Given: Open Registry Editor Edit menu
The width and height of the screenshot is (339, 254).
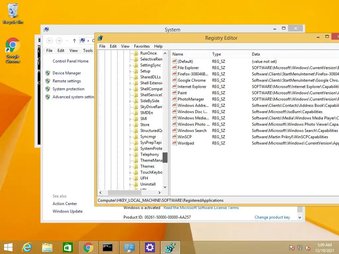Looking at the screenshot, I should (113, 46).
